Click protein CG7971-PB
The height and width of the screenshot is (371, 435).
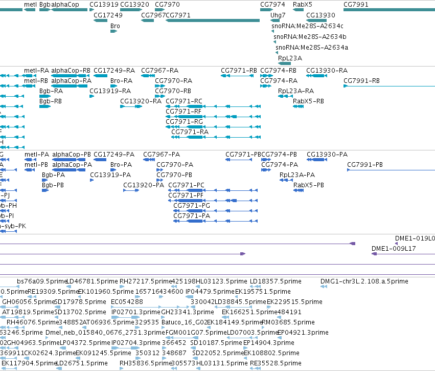click(239, 159)
